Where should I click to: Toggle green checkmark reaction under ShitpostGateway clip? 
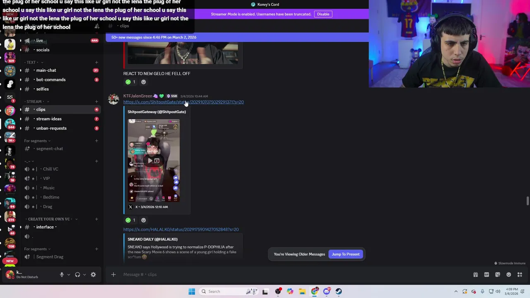[x=130, y=220]
